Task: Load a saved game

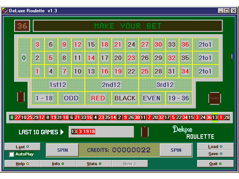Action: (x=215, y=147)
